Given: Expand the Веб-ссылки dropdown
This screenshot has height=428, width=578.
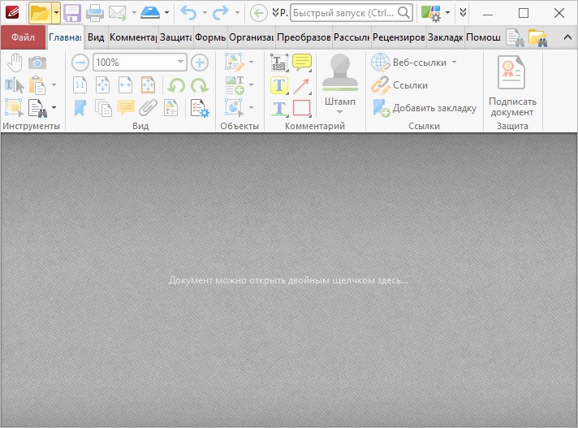Looking at the screenshot, I should pos(454,63).
